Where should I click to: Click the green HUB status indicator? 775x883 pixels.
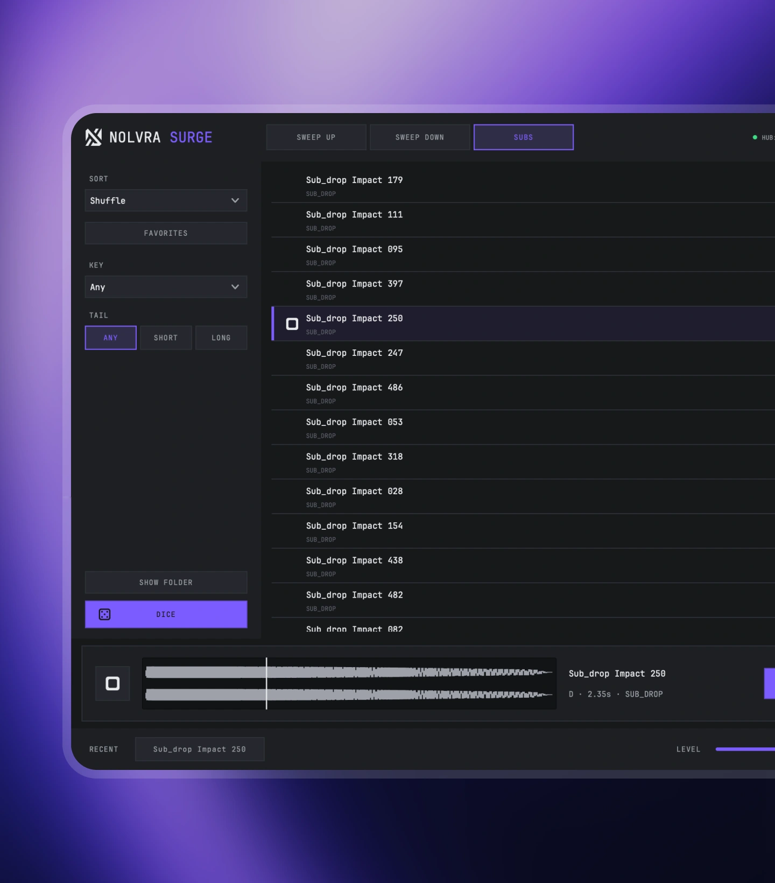755,137
